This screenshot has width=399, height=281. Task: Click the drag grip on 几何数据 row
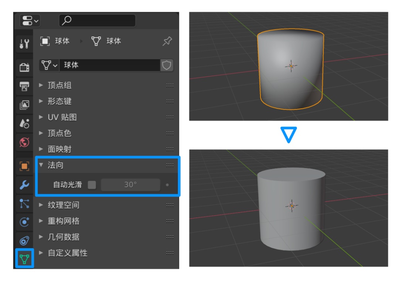pyautogui.click(x=170, y=237)
